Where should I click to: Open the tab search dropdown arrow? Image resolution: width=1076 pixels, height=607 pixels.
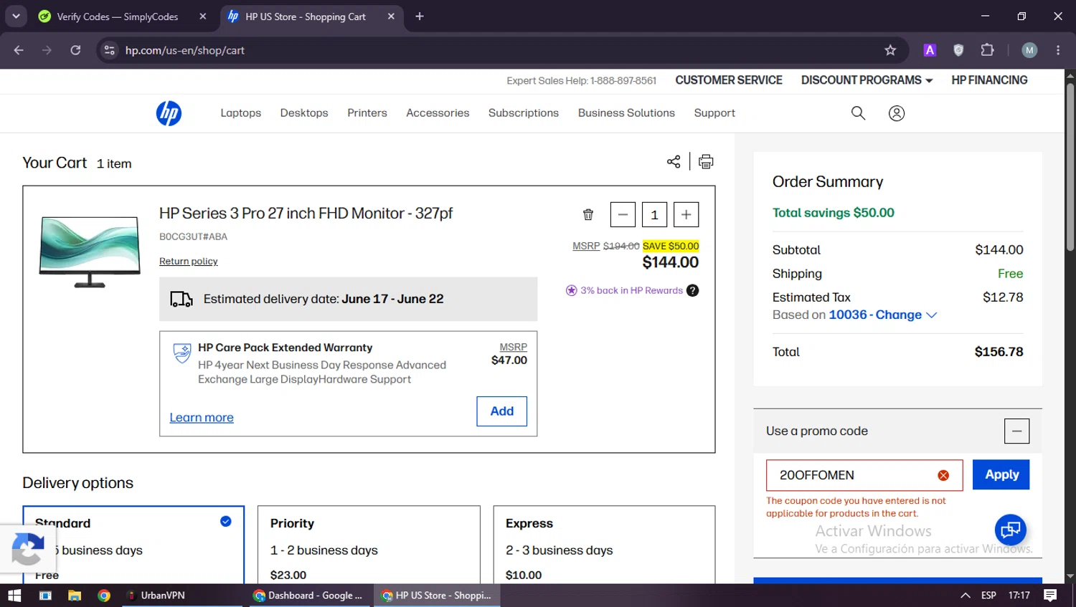(16, 16)
